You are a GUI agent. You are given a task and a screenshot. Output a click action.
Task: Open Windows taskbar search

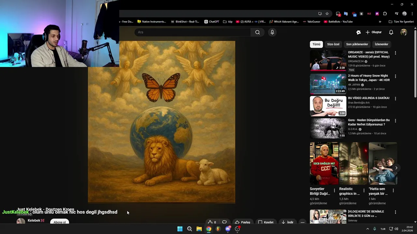click(x=189, y=229)
